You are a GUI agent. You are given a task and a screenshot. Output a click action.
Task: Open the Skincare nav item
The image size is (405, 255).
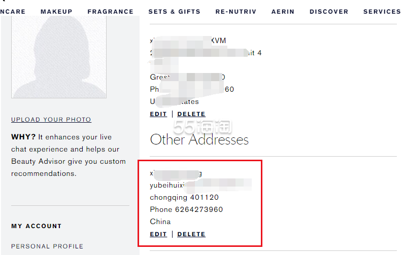[x=12, y=12]
